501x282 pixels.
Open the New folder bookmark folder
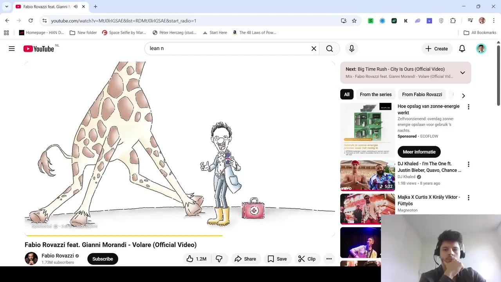coord(83,33)
